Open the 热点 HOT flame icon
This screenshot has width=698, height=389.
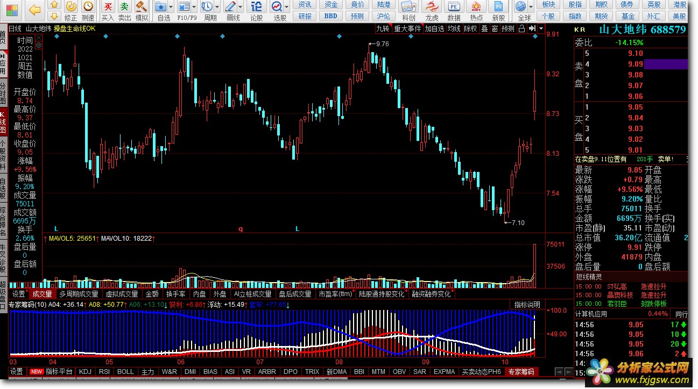point(476,7)
